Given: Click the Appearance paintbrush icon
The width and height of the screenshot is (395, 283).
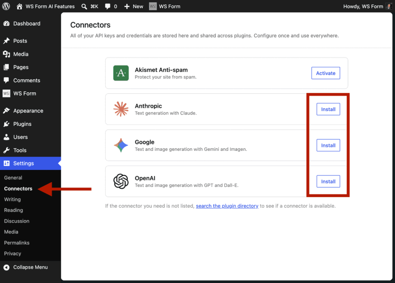Looking at the screenshot, I should pyautogui.click(x=7, y=111).
